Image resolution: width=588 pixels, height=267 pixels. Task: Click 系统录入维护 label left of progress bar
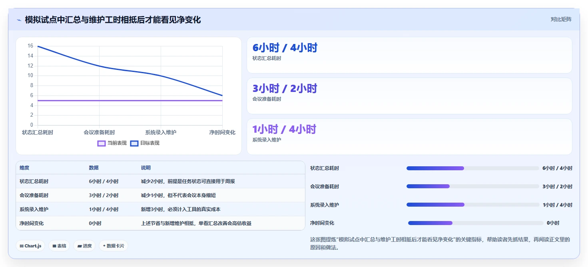(x=325, y=205)
